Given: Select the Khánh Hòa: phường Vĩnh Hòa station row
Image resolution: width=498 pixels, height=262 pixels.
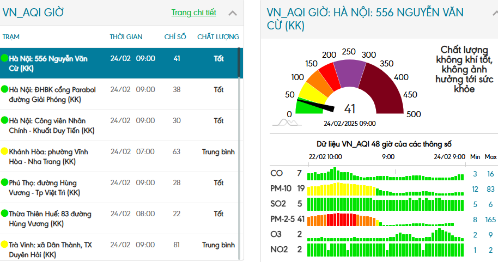Looking at the screenshot, I should (120, 156).
